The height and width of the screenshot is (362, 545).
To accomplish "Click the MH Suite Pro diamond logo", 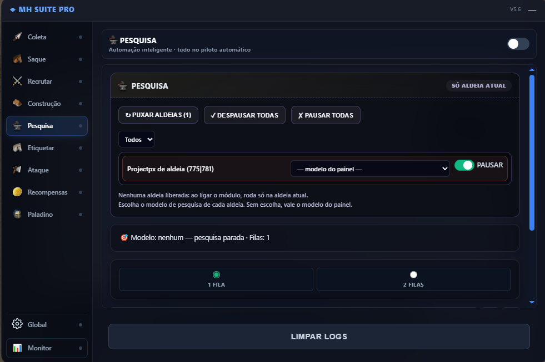I will point(13,10).
